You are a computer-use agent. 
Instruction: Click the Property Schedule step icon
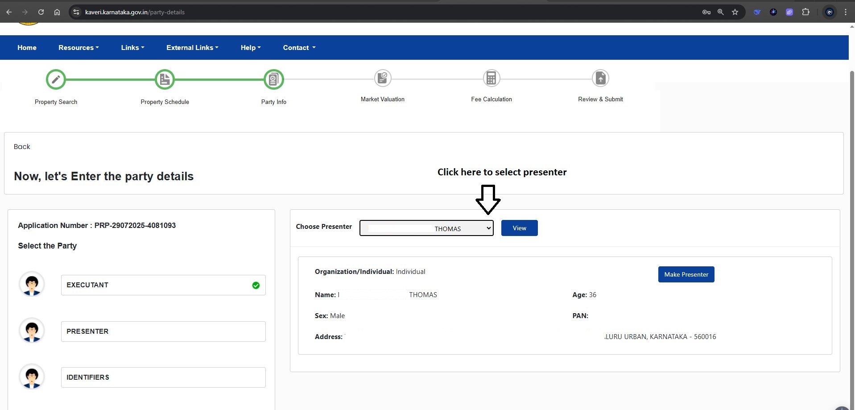(165, 80)
